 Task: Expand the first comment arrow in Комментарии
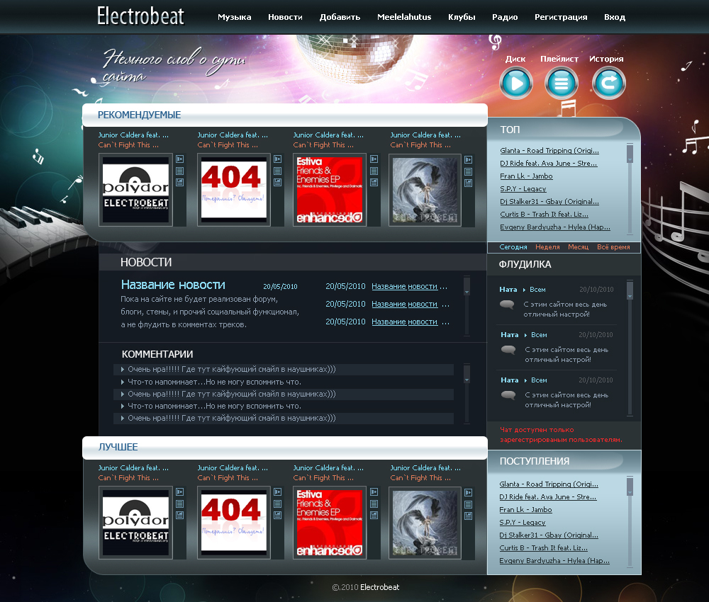[123, 369]
